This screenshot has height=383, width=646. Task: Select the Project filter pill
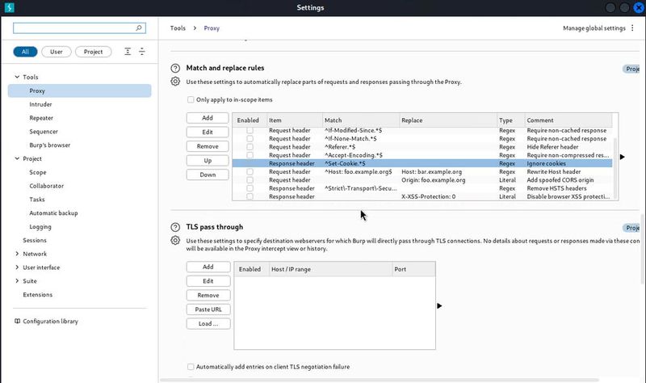pyautogui.click(x=93, y=52)
